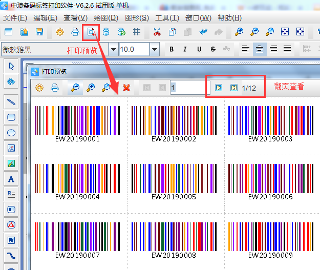Click barcode label EW20190005 preview
Viewport: 320px width, 270px height.
(176, 182)
